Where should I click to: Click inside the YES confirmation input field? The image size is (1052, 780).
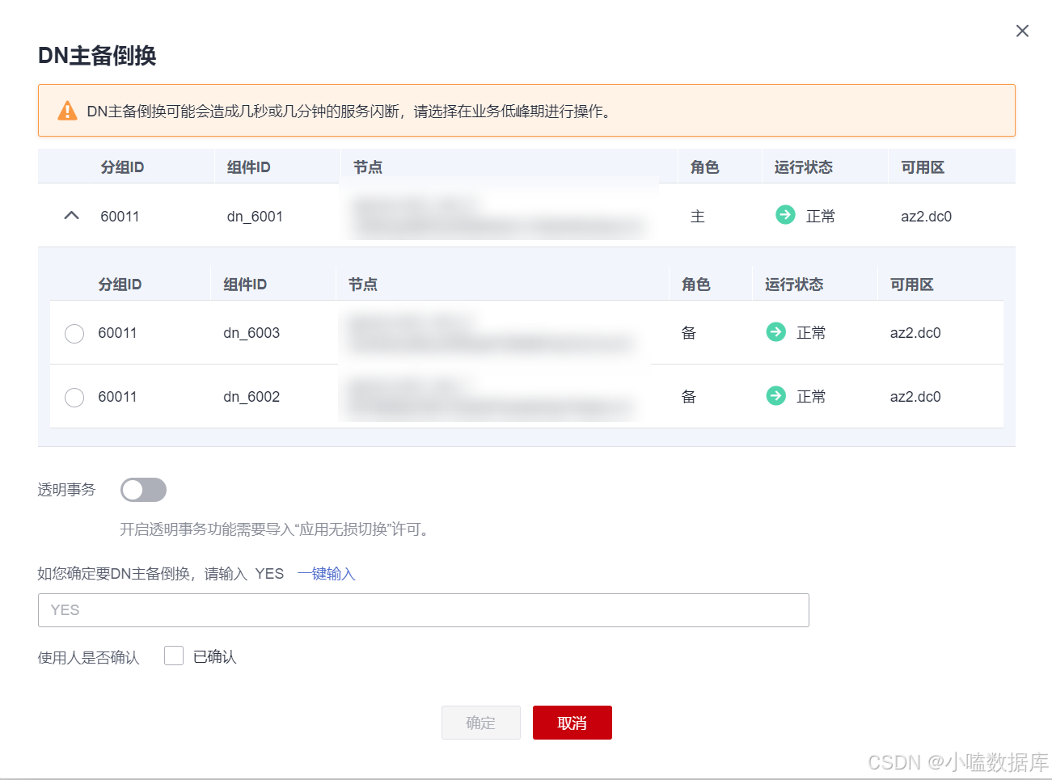pos(424,609)
